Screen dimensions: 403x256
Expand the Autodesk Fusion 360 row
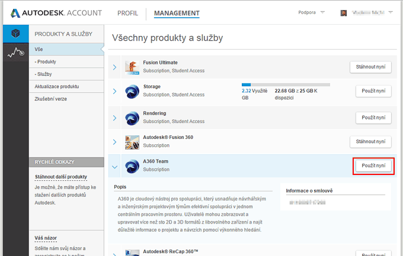(114, 142)
